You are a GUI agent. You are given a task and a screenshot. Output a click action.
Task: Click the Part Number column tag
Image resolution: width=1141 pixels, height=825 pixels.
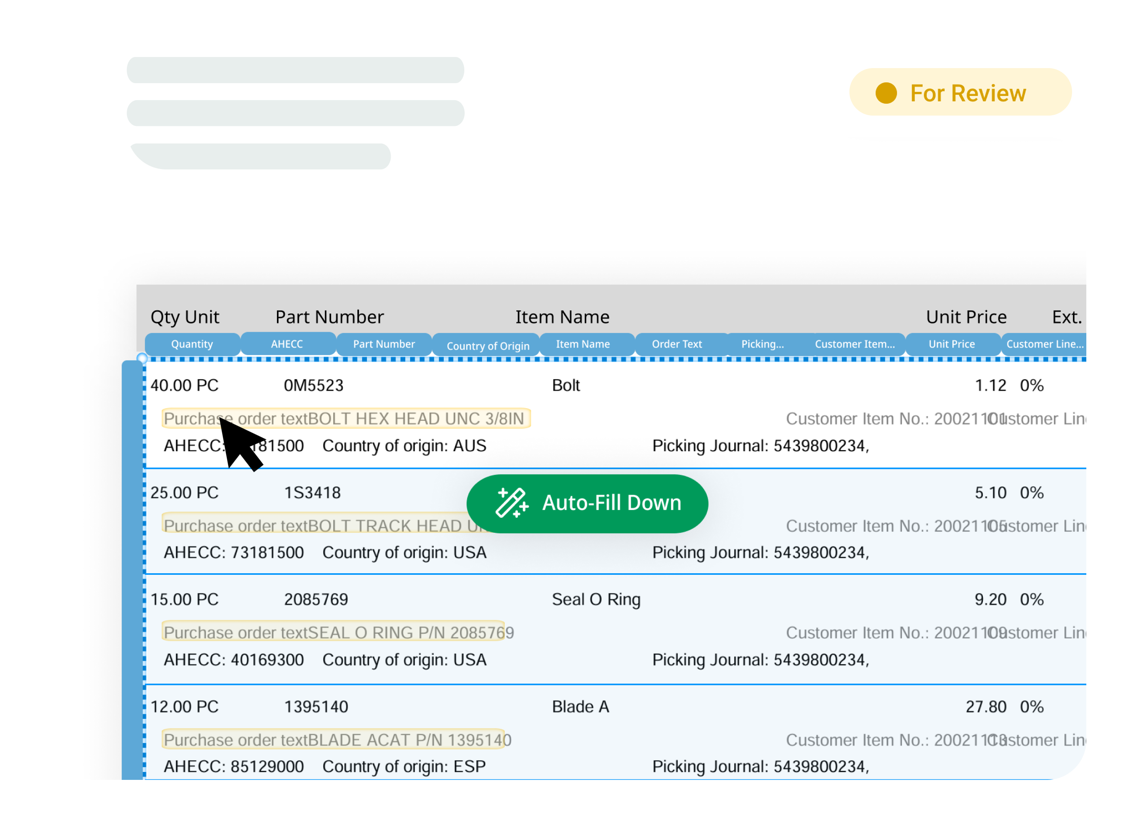pyautogui.click(x=384, y=344)
